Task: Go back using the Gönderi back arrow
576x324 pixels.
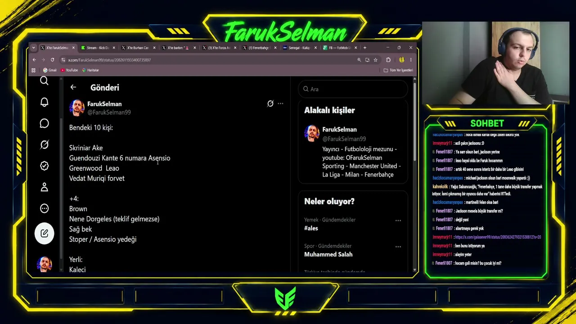Action: [x=73, y=87]
